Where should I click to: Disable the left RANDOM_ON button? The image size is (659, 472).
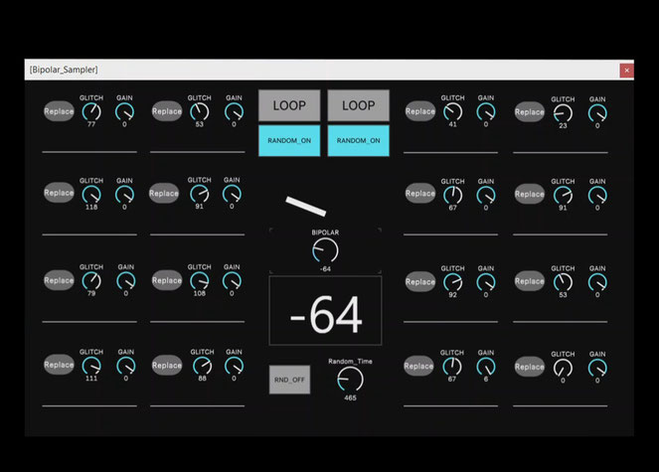pos(289,140)
